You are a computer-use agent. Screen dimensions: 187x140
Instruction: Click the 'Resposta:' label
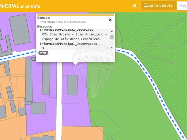[44, 27]
